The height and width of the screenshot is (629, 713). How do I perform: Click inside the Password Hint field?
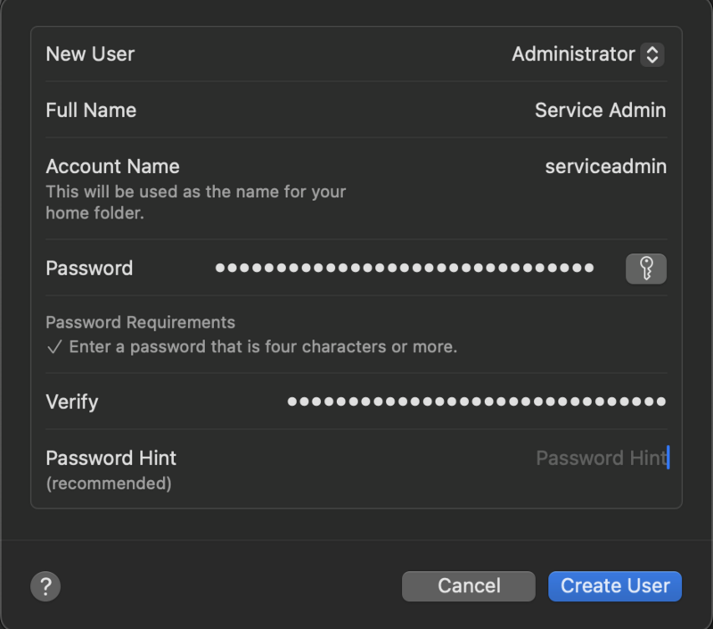coord(599,458)
